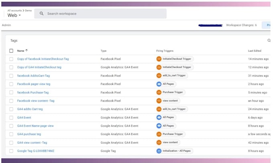Open facebook Purchase-Tag
The height and width of the screenshot is (163, 273).
(33, 93)
